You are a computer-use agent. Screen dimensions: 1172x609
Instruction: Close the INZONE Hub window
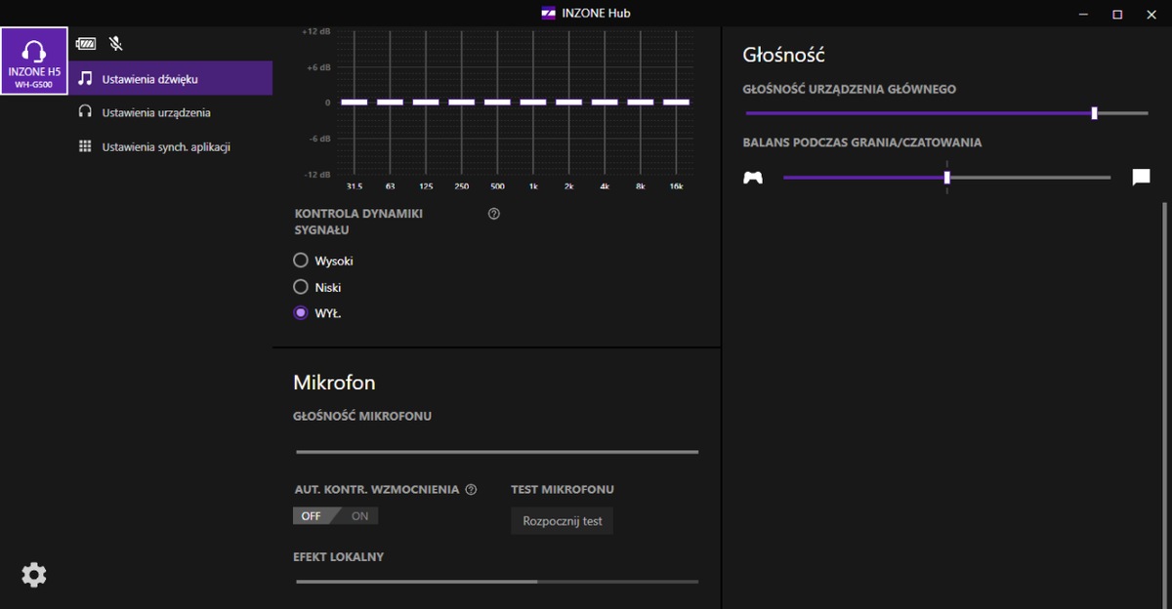1152,14
